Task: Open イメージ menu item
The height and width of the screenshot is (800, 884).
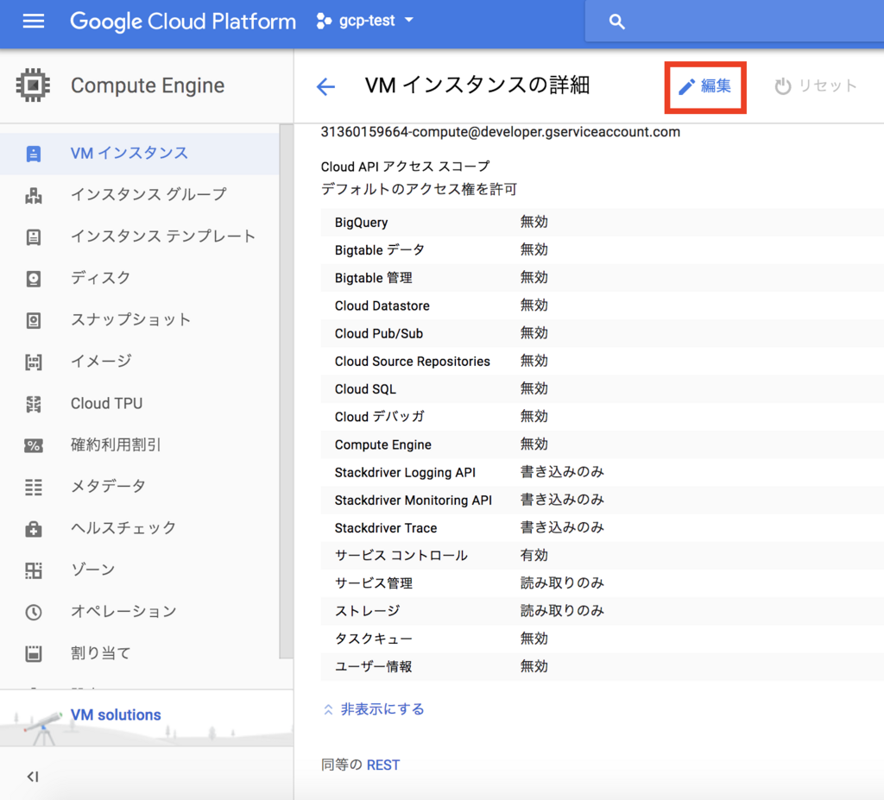Action: pos(139,362)
